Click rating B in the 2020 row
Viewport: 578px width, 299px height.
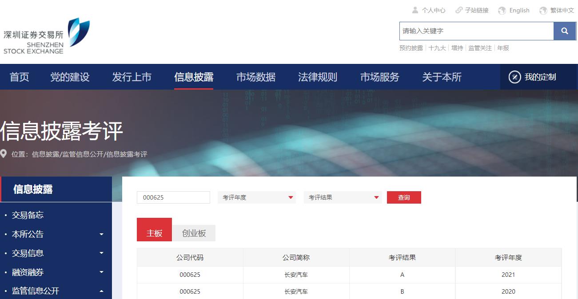click(402, 291)
